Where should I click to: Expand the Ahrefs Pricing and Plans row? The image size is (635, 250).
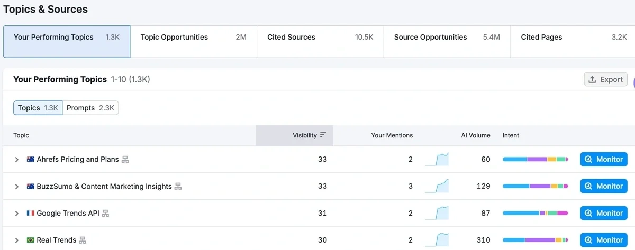[x=17, y=160]
